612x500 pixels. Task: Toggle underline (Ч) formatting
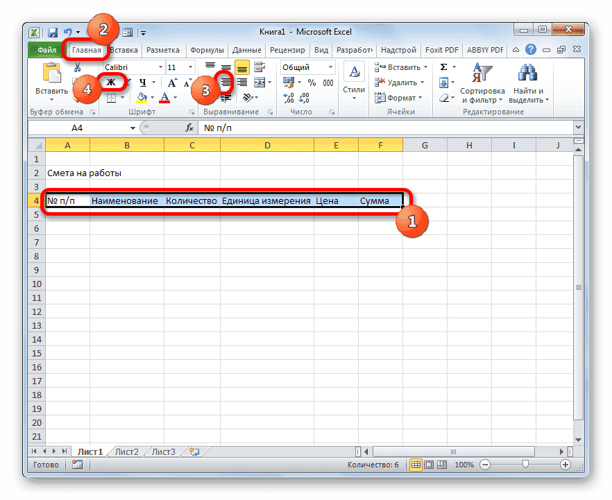pyautogui.click(x=144, y=83)
